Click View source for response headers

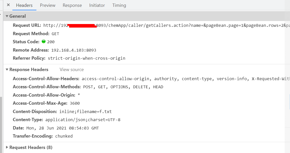[72, 70]
